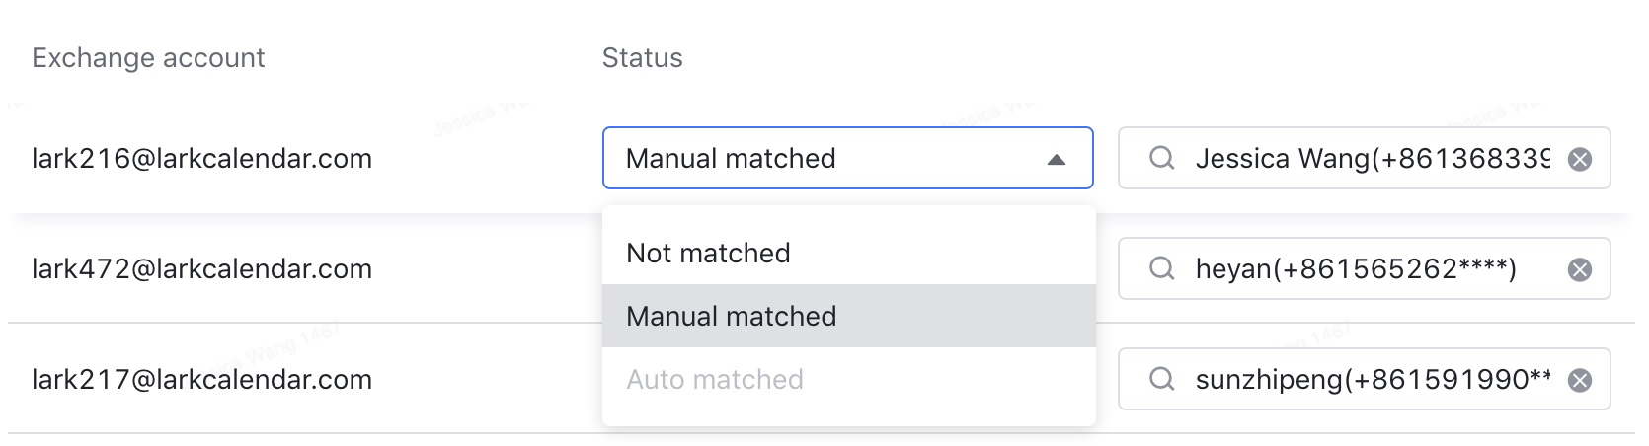Click search icon in Jessica Wang field
1649x446 pixels.
tap(1162, 158)
